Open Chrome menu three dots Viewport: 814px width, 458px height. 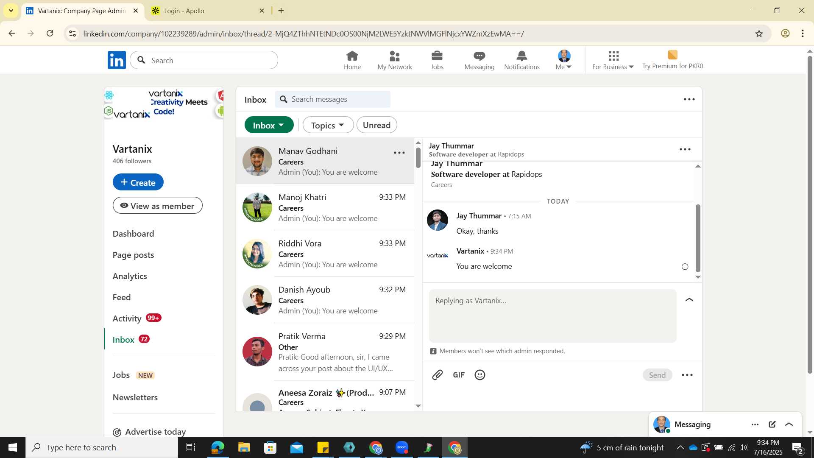point(803,34)
